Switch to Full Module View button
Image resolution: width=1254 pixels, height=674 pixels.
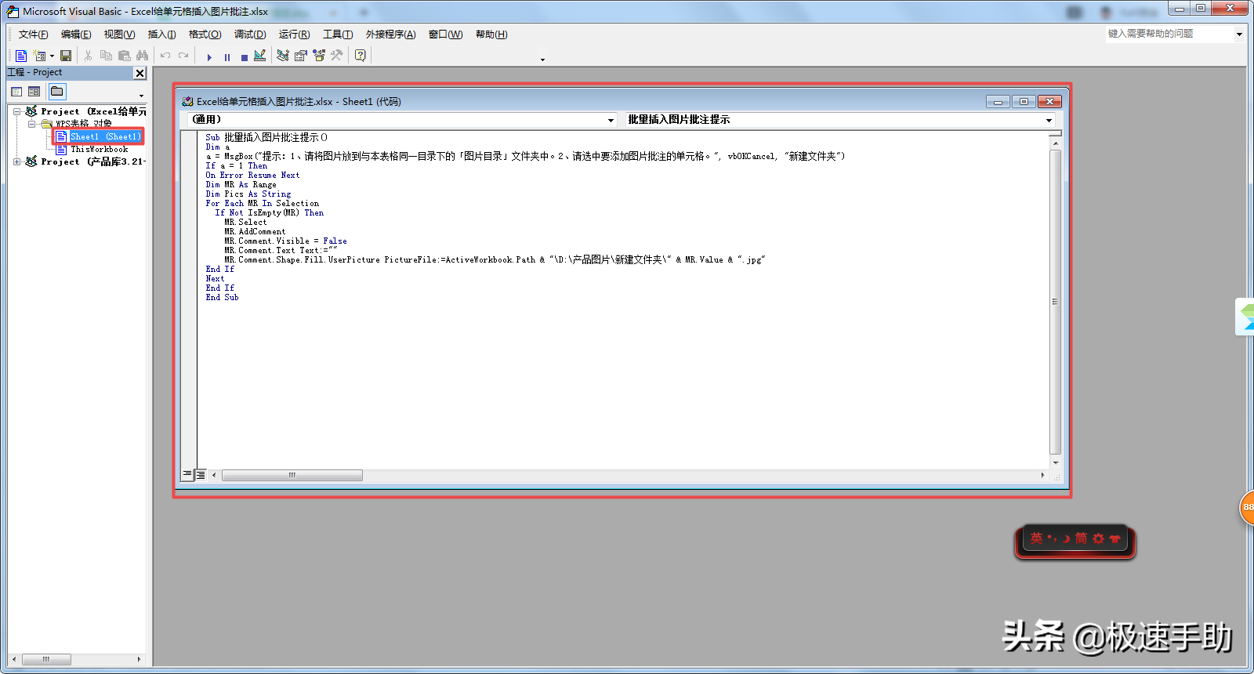(x=201, y=475)
